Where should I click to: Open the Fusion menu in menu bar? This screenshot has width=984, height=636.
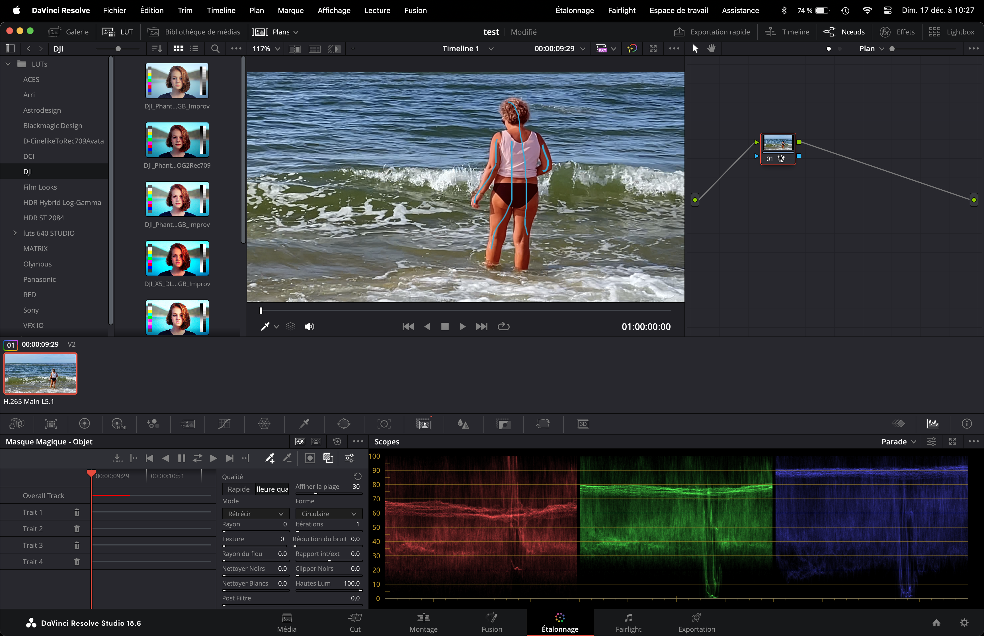click(415, 10)
